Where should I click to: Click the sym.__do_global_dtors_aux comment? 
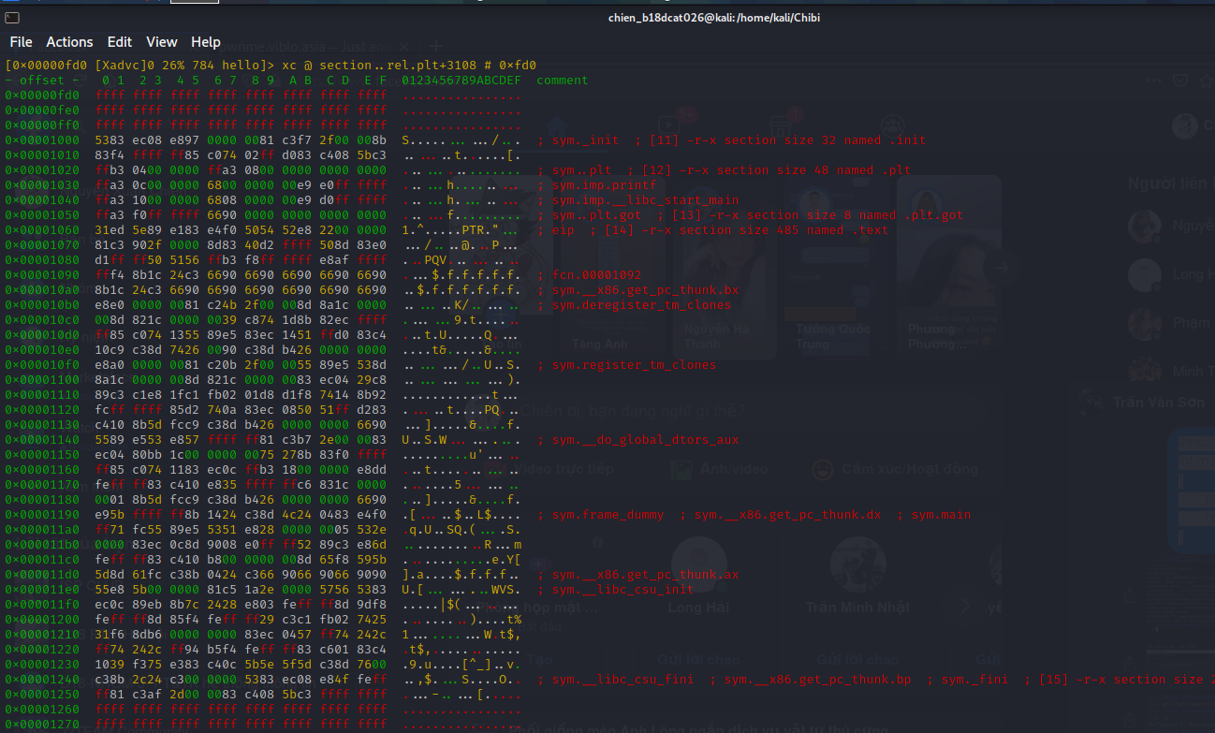point(645,440)
